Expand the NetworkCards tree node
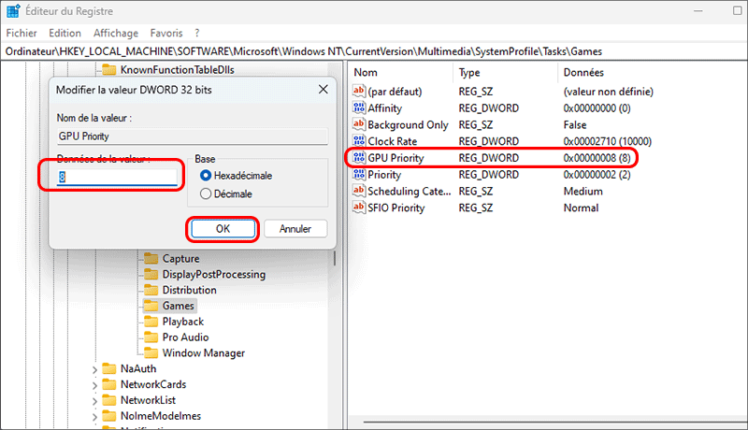Screen dimensions: 748x430 (94, 385)
